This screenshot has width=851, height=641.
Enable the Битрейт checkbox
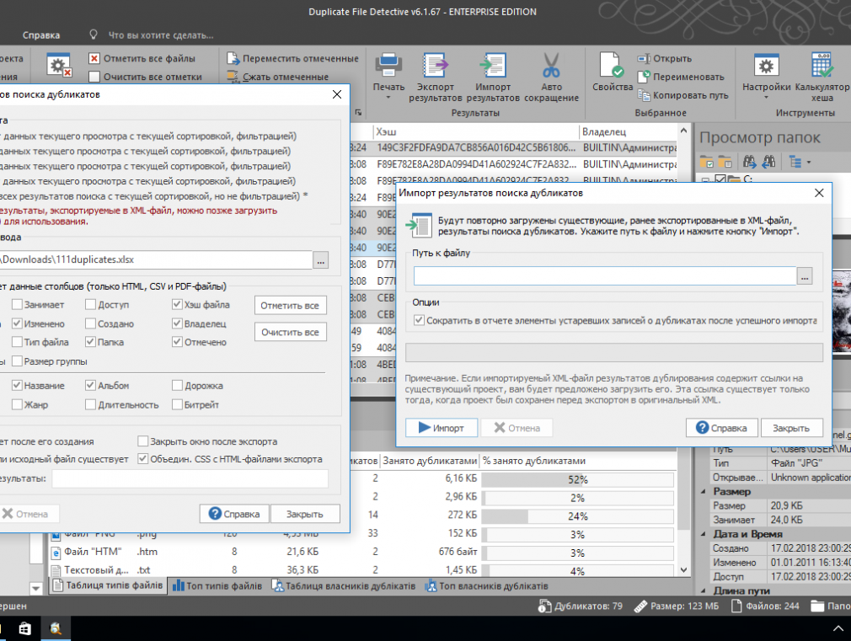pos(177,404)
